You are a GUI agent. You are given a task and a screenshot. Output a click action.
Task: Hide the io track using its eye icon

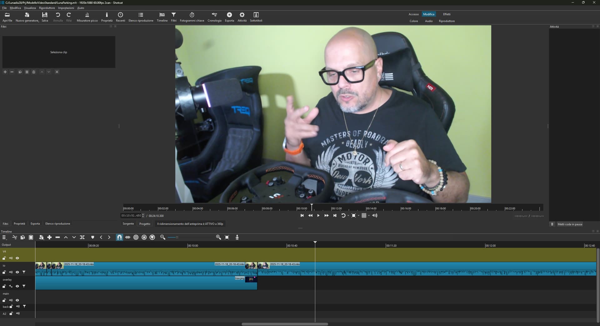(17, 272)
